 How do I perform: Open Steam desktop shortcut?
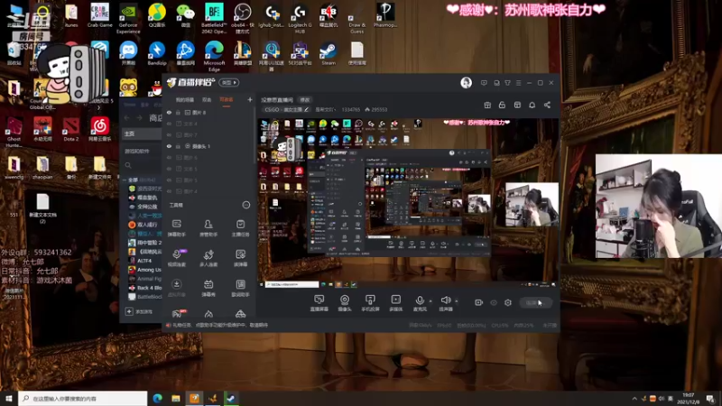(x=329, y=53)
